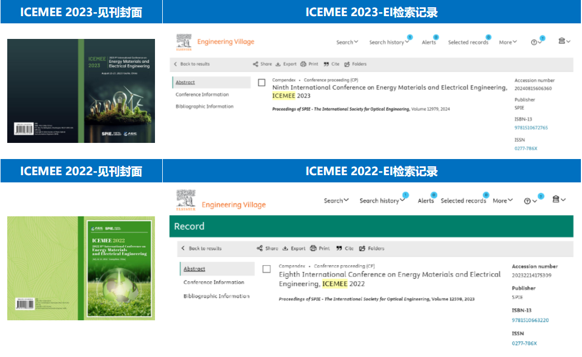Open Selected records in the 2022 panel header

463,201
